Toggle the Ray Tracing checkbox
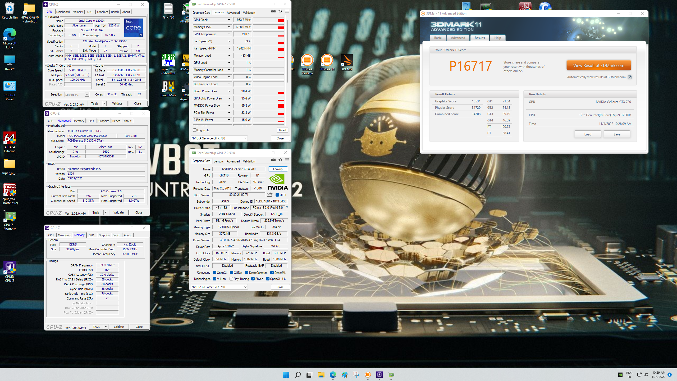 (231, 279)
